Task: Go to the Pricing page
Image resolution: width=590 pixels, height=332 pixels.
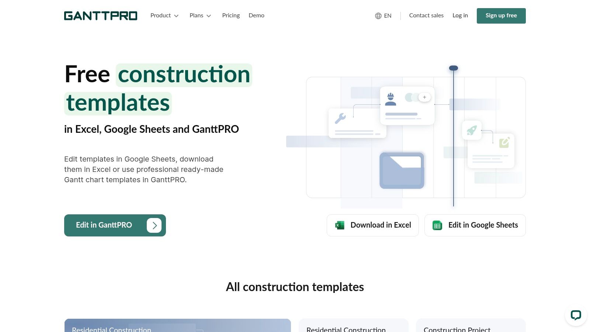Action: (231, 15)
